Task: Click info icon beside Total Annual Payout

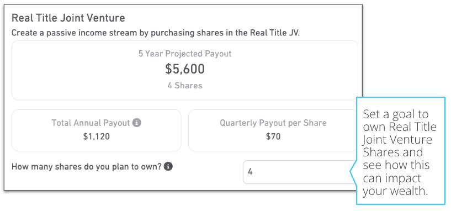Action: pos(136,123)
